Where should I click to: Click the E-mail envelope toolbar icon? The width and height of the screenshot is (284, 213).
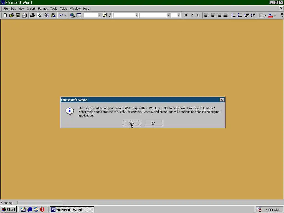tap(24, 15)
